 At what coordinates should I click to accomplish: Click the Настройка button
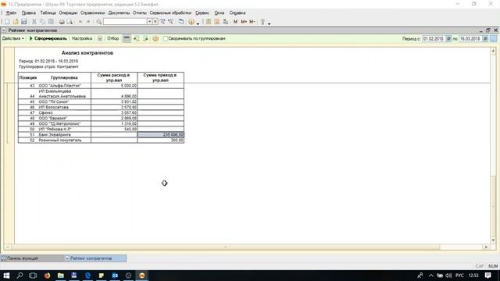coord(82,38)
